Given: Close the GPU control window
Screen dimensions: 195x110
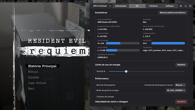Looking at the screenshot, I should coord(190,6).
